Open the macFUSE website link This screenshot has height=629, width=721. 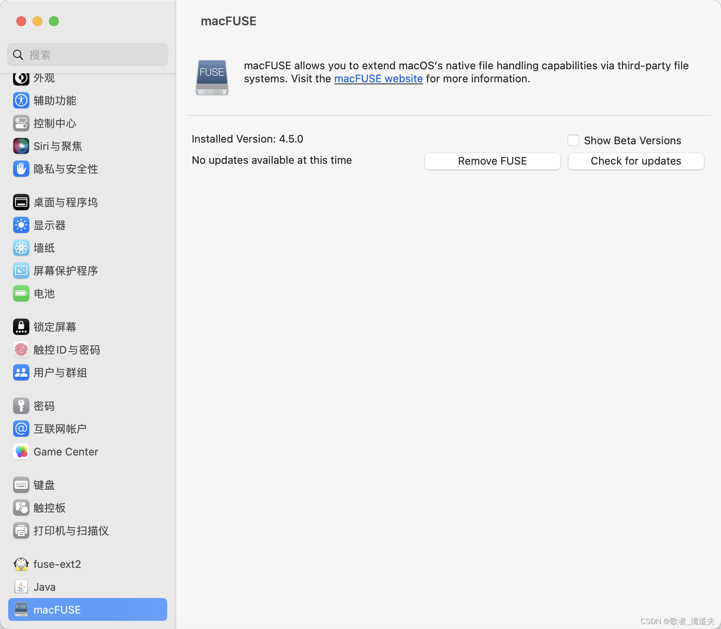click(378, 79)
